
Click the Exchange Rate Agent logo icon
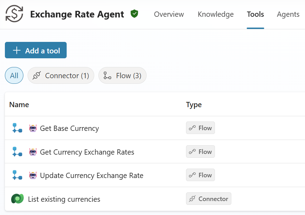pyautogui.click(x=14, y=14)
